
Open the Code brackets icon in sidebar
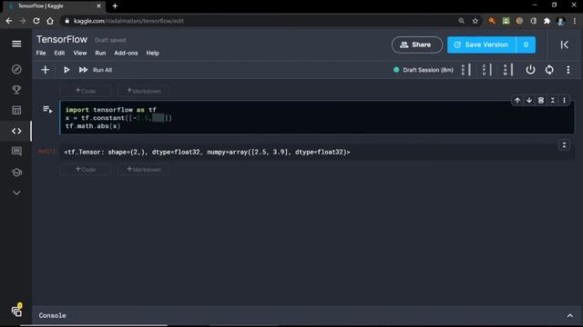(16, 131)
